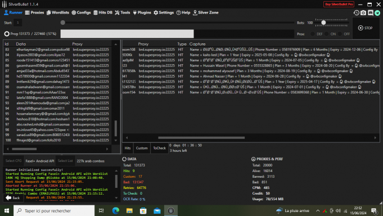Image resolution: width=383 pixels, height=216 pixels.
Task: Open Silver Zone with the pin icon
Action: click(x=206, y=12)
